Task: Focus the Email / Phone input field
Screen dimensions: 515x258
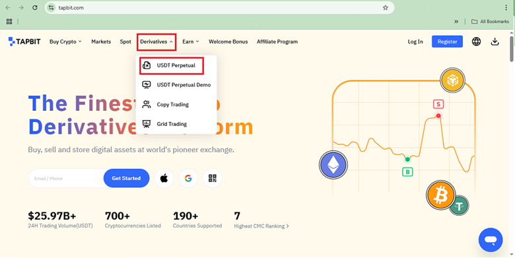Action: (66, 178)
